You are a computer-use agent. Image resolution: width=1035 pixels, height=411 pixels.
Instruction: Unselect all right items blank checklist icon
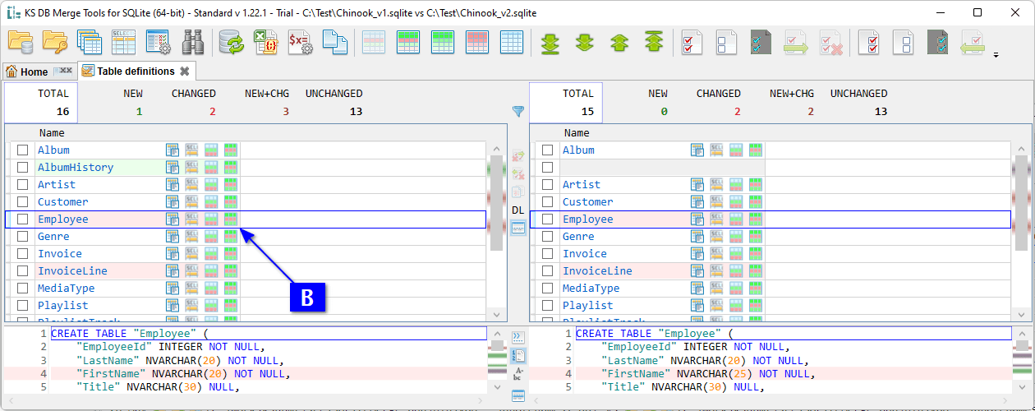click(x=904, y=41)
